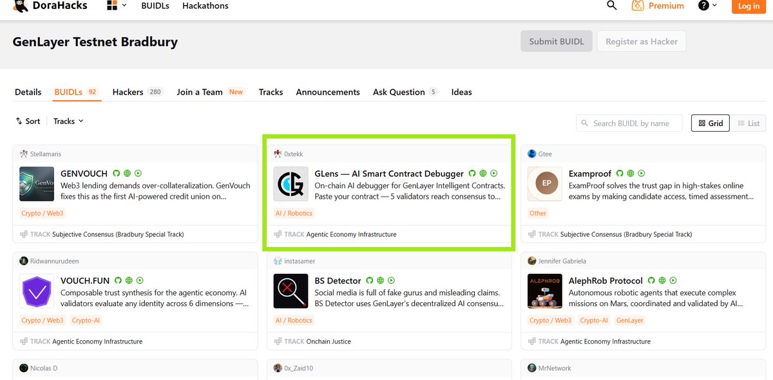
Task: Open the DoraHacks home logo
Action: 50,6
